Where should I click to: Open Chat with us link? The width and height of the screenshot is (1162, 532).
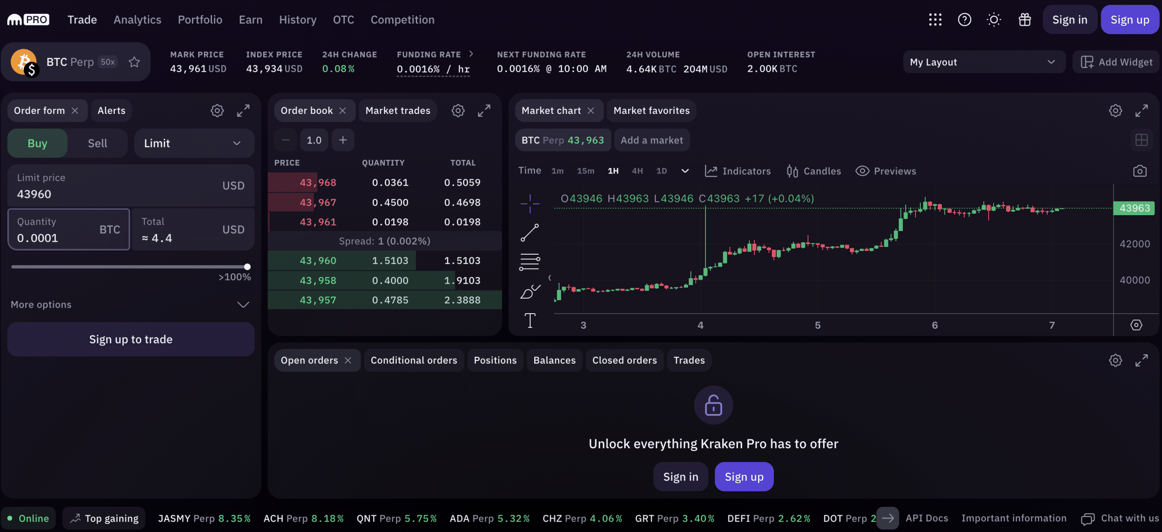[x=1120, y=518]
